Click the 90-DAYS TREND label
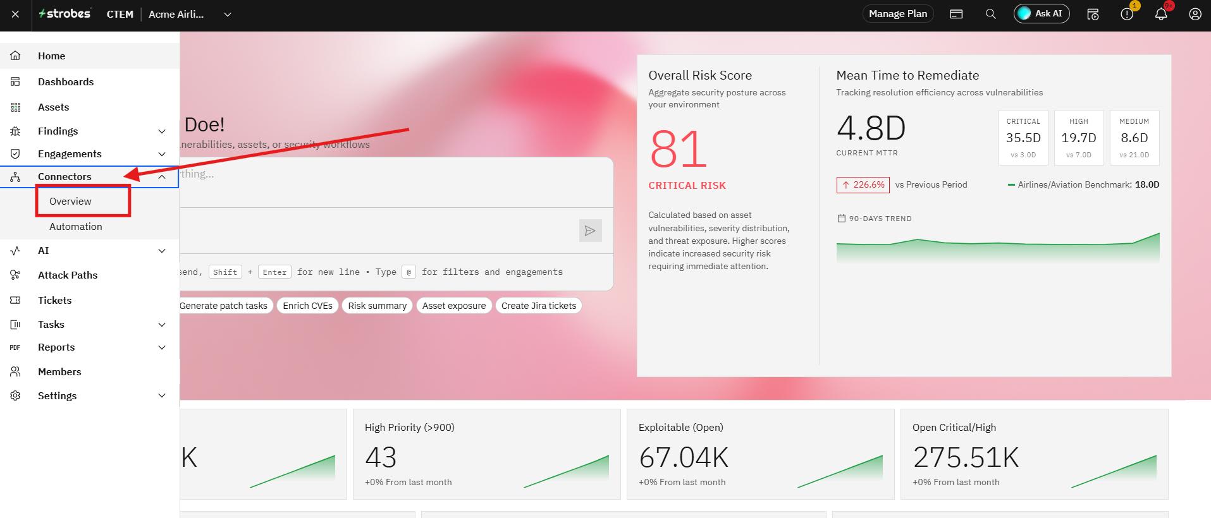This screenshot has width=1211, height=518. pos(875,219)
